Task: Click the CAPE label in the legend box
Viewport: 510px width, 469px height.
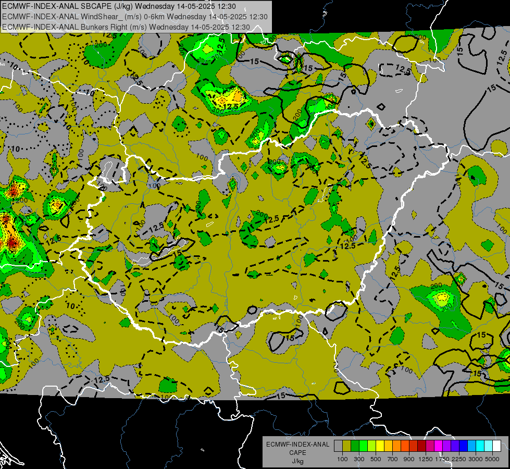Action: tap(297, 453)
